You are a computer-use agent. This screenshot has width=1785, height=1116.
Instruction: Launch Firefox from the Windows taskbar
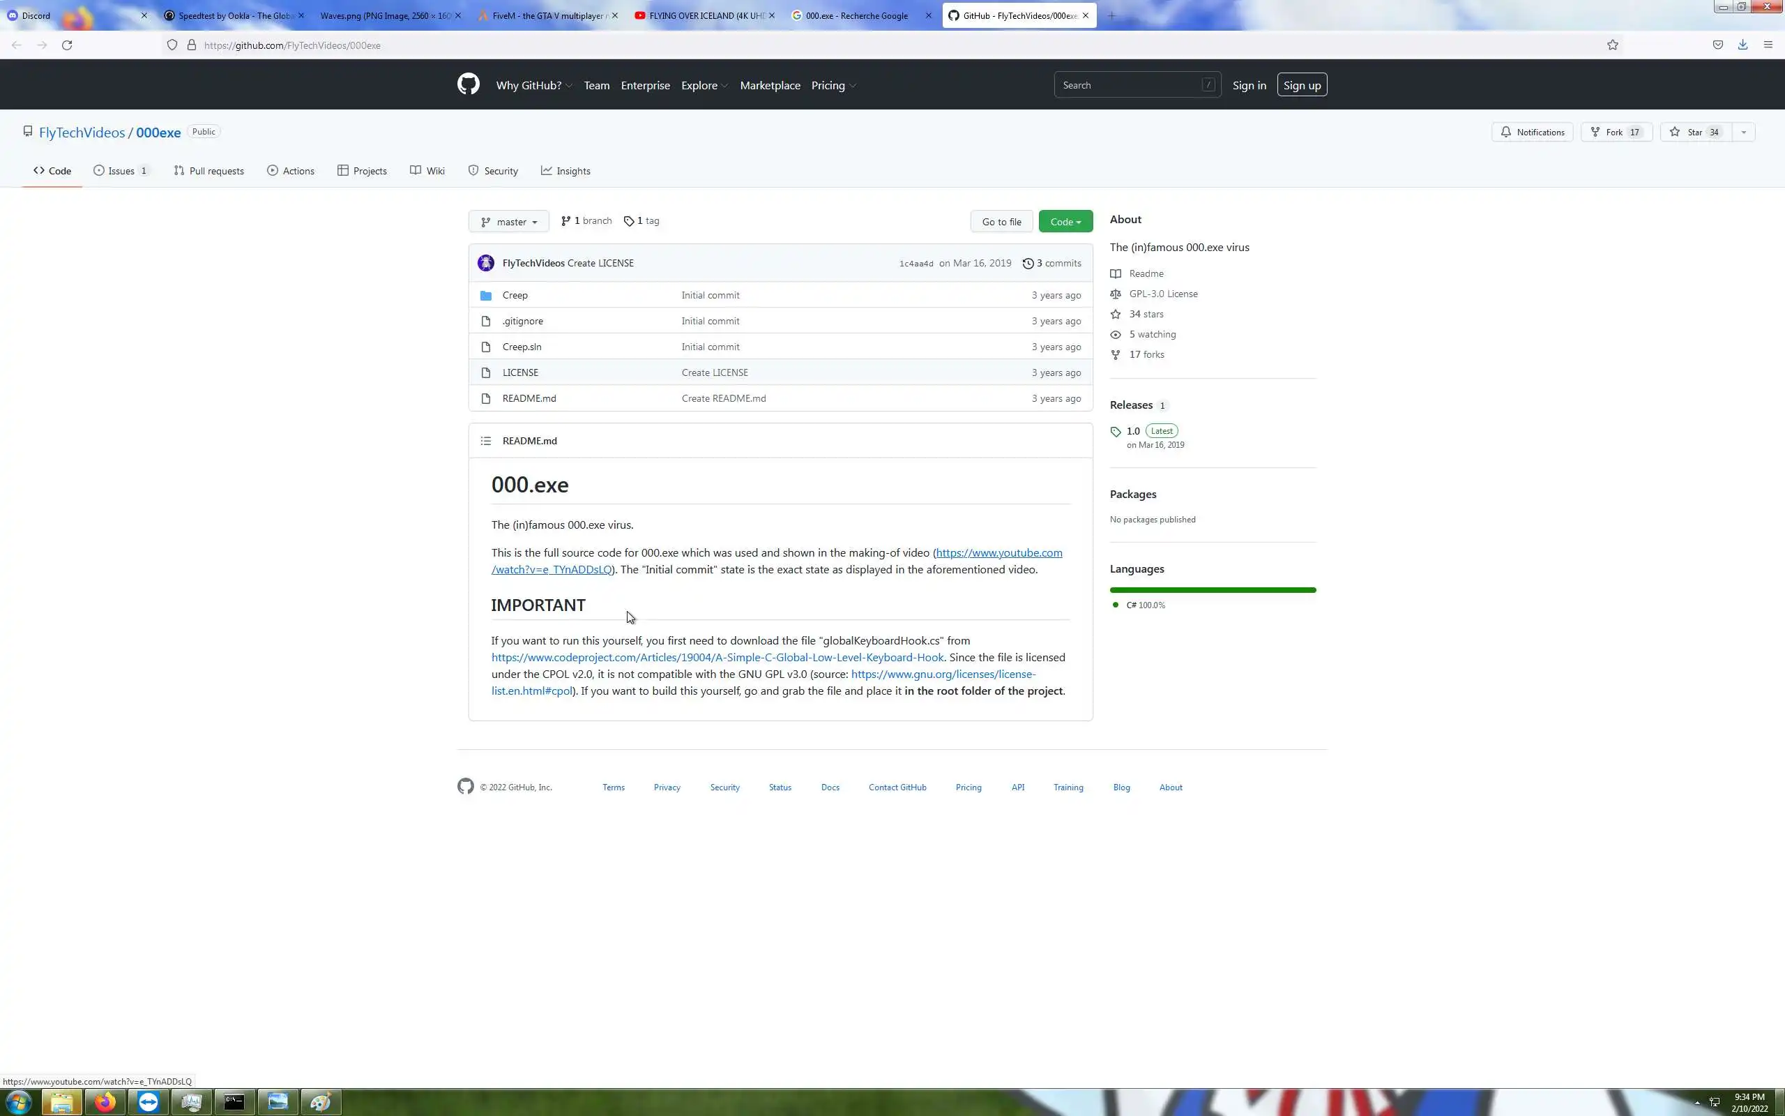[x=105, y=1102]
